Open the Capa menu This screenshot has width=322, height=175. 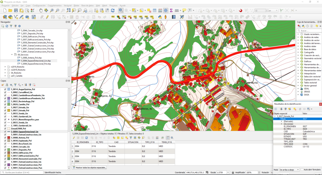(28, 6)
